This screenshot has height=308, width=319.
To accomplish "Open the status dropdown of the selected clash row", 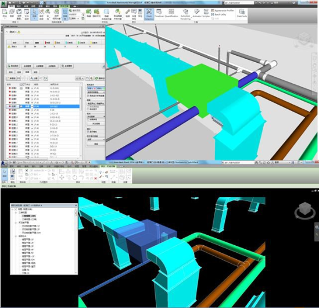I will click(32, 106).
